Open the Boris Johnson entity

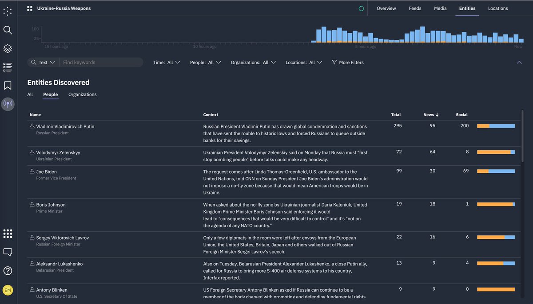coord(51,205)
